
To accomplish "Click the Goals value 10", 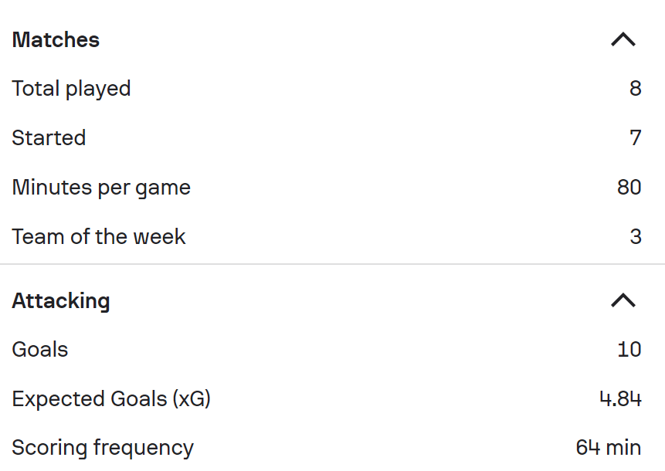I will pos(629,349).
